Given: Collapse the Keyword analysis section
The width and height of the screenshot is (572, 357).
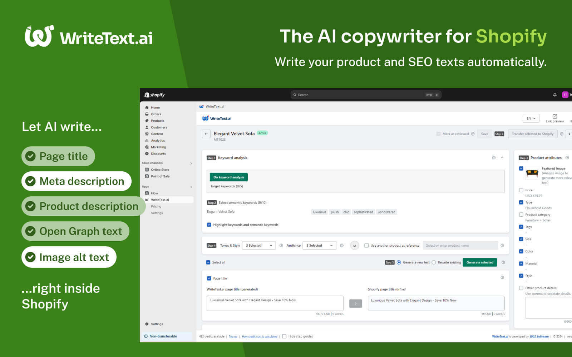Looking at the screenshot, I should click(502, 157).
